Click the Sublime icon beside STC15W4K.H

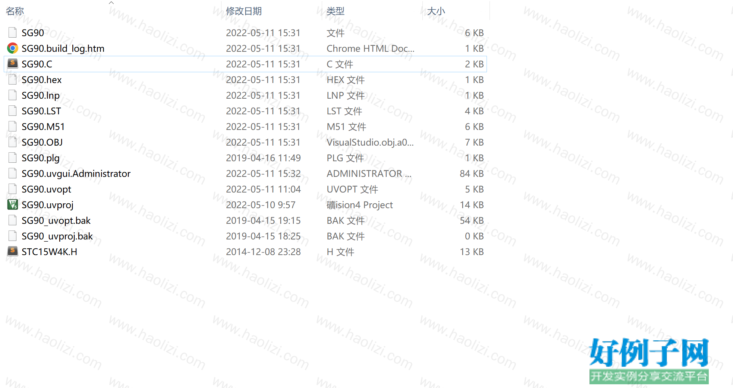point(12,251)
